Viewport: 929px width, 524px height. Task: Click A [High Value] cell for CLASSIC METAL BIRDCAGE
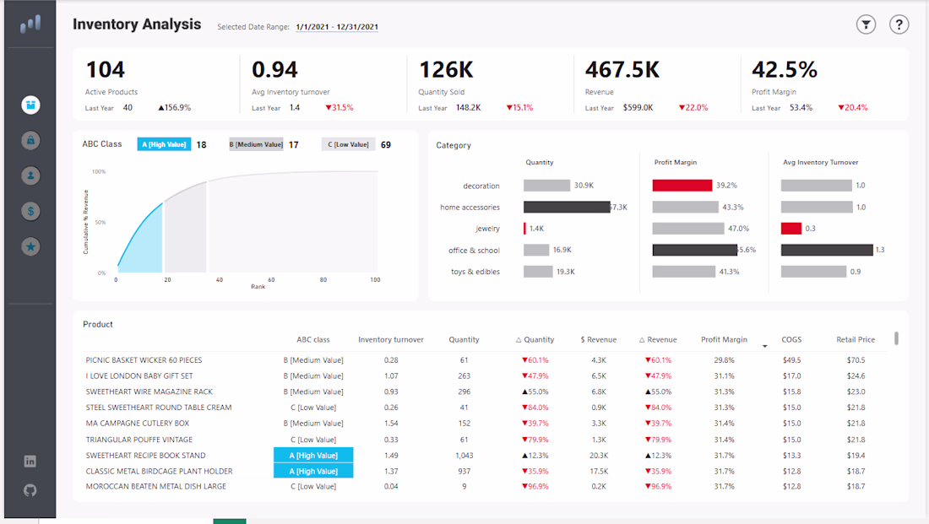(x=313, y=472)
